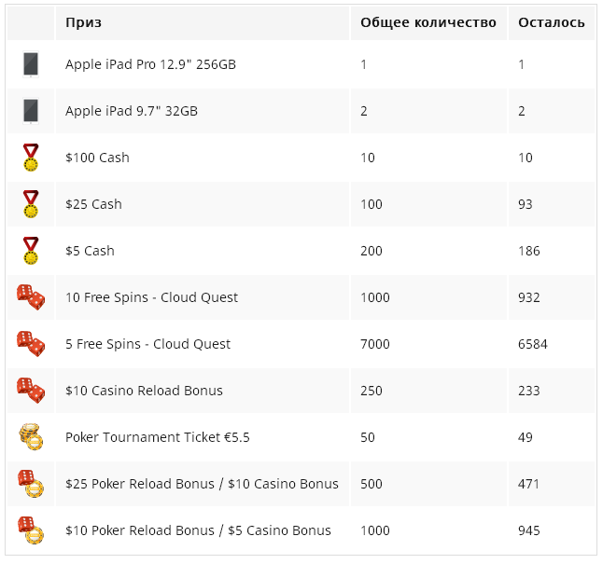The height and width of the screenshot is (564, 603).
Task: Select the "Apple iPad Pro 12.9" 256GB" prize text
Action: click(151, 64)
